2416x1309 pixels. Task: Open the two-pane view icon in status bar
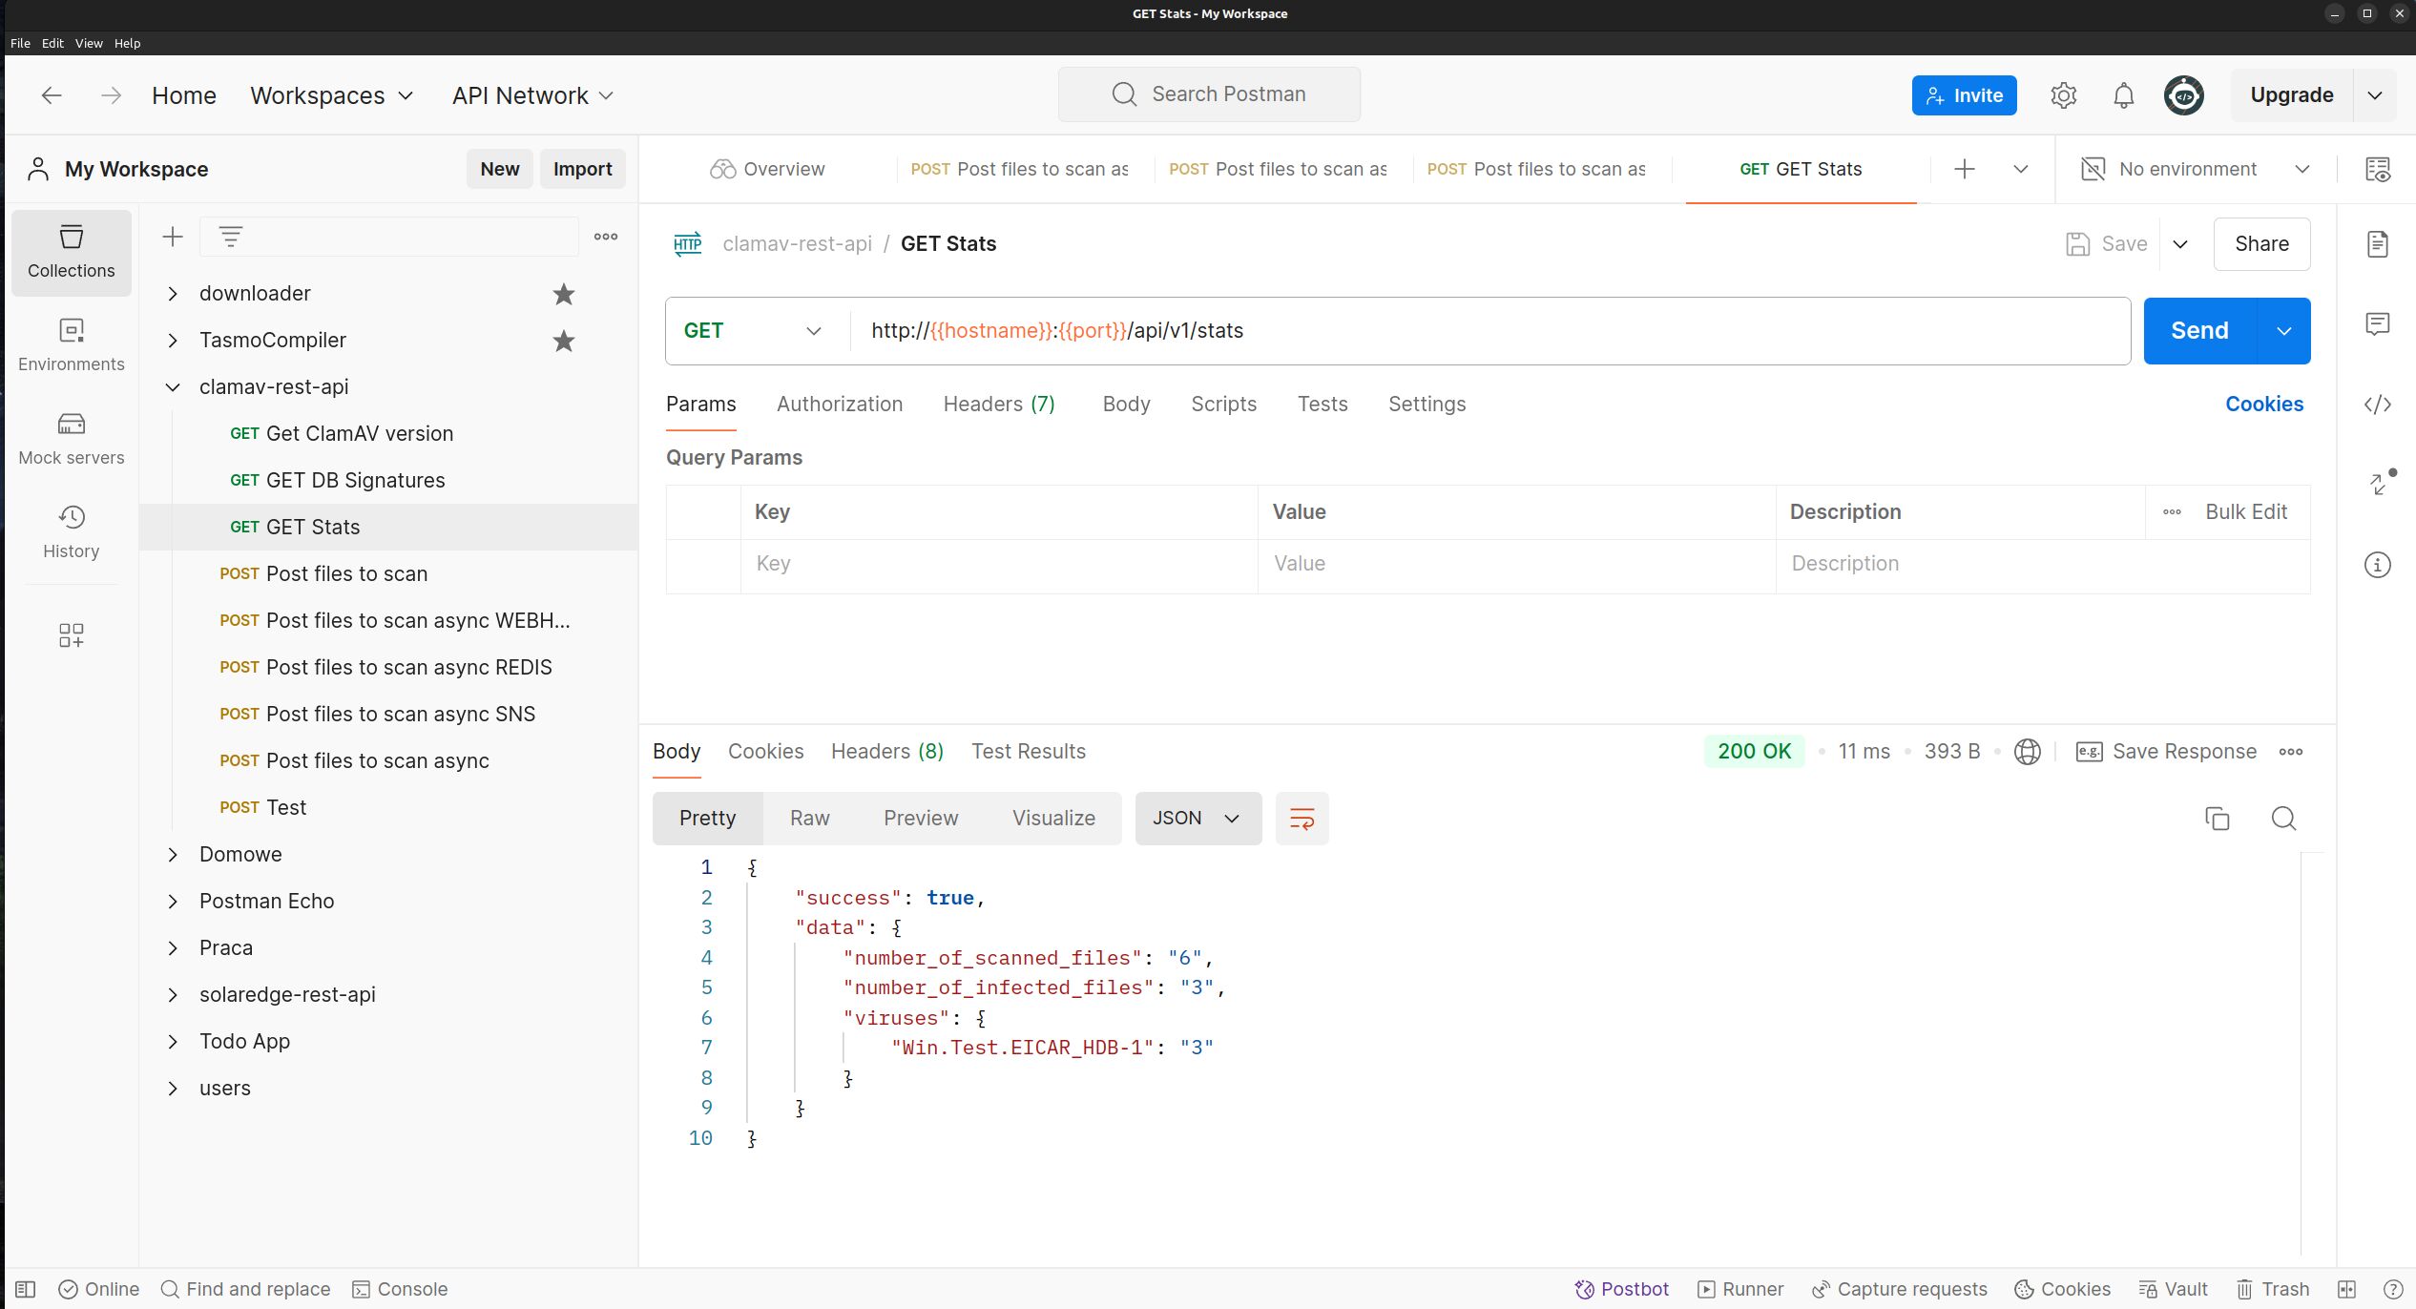tap(2346, 1290)
